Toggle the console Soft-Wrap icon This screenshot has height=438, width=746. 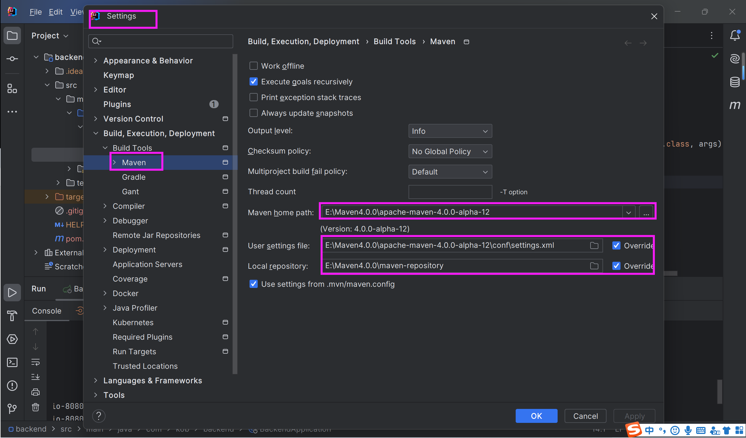click(36, 362)
